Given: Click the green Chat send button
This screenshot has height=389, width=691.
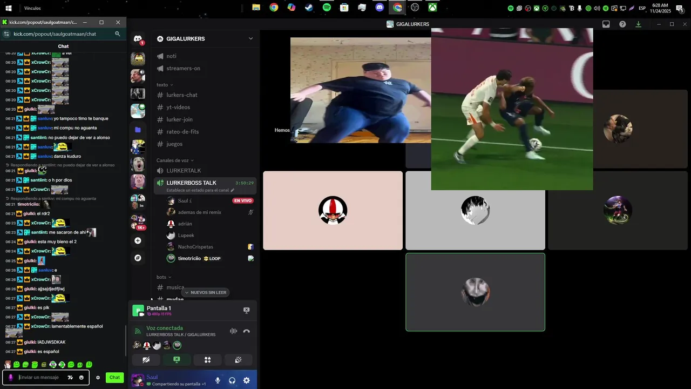Looking at the screenshot, I should click(x=114, y=378).
